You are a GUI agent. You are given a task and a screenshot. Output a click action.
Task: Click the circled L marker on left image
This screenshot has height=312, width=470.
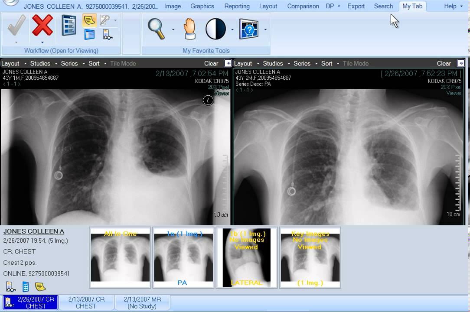[x=208, y=100]
